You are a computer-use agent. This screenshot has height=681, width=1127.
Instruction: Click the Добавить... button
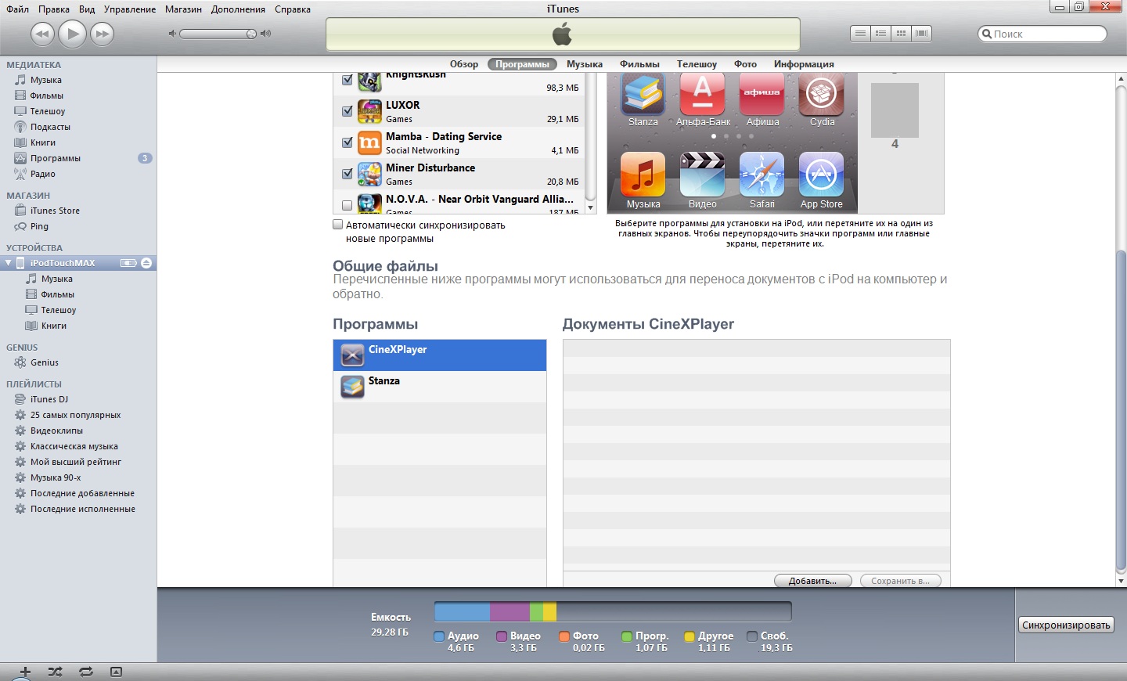click(812, 581)
